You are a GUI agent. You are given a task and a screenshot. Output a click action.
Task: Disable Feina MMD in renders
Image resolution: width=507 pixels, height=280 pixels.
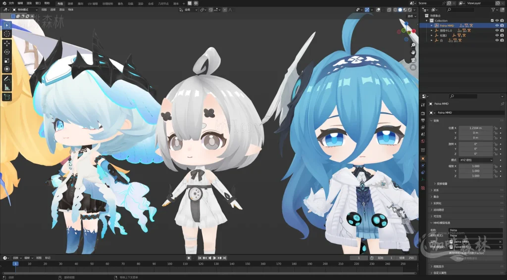[x=502, y=26]
